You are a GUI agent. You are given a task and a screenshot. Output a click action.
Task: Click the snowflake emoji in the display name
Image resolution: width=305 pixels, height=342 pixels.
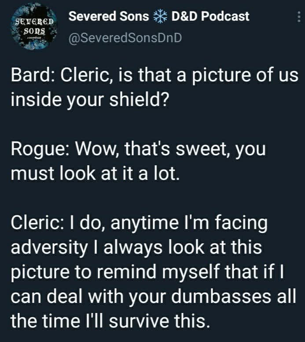(160, 17)
